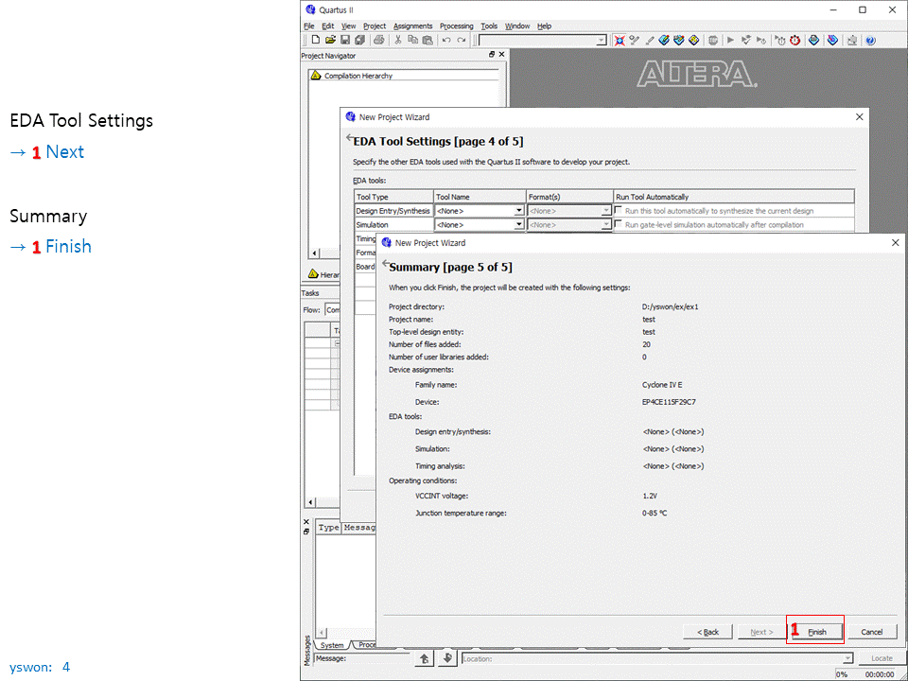Open the Processing menu
This screenshot has height=681, width=908.
(456, 26)
